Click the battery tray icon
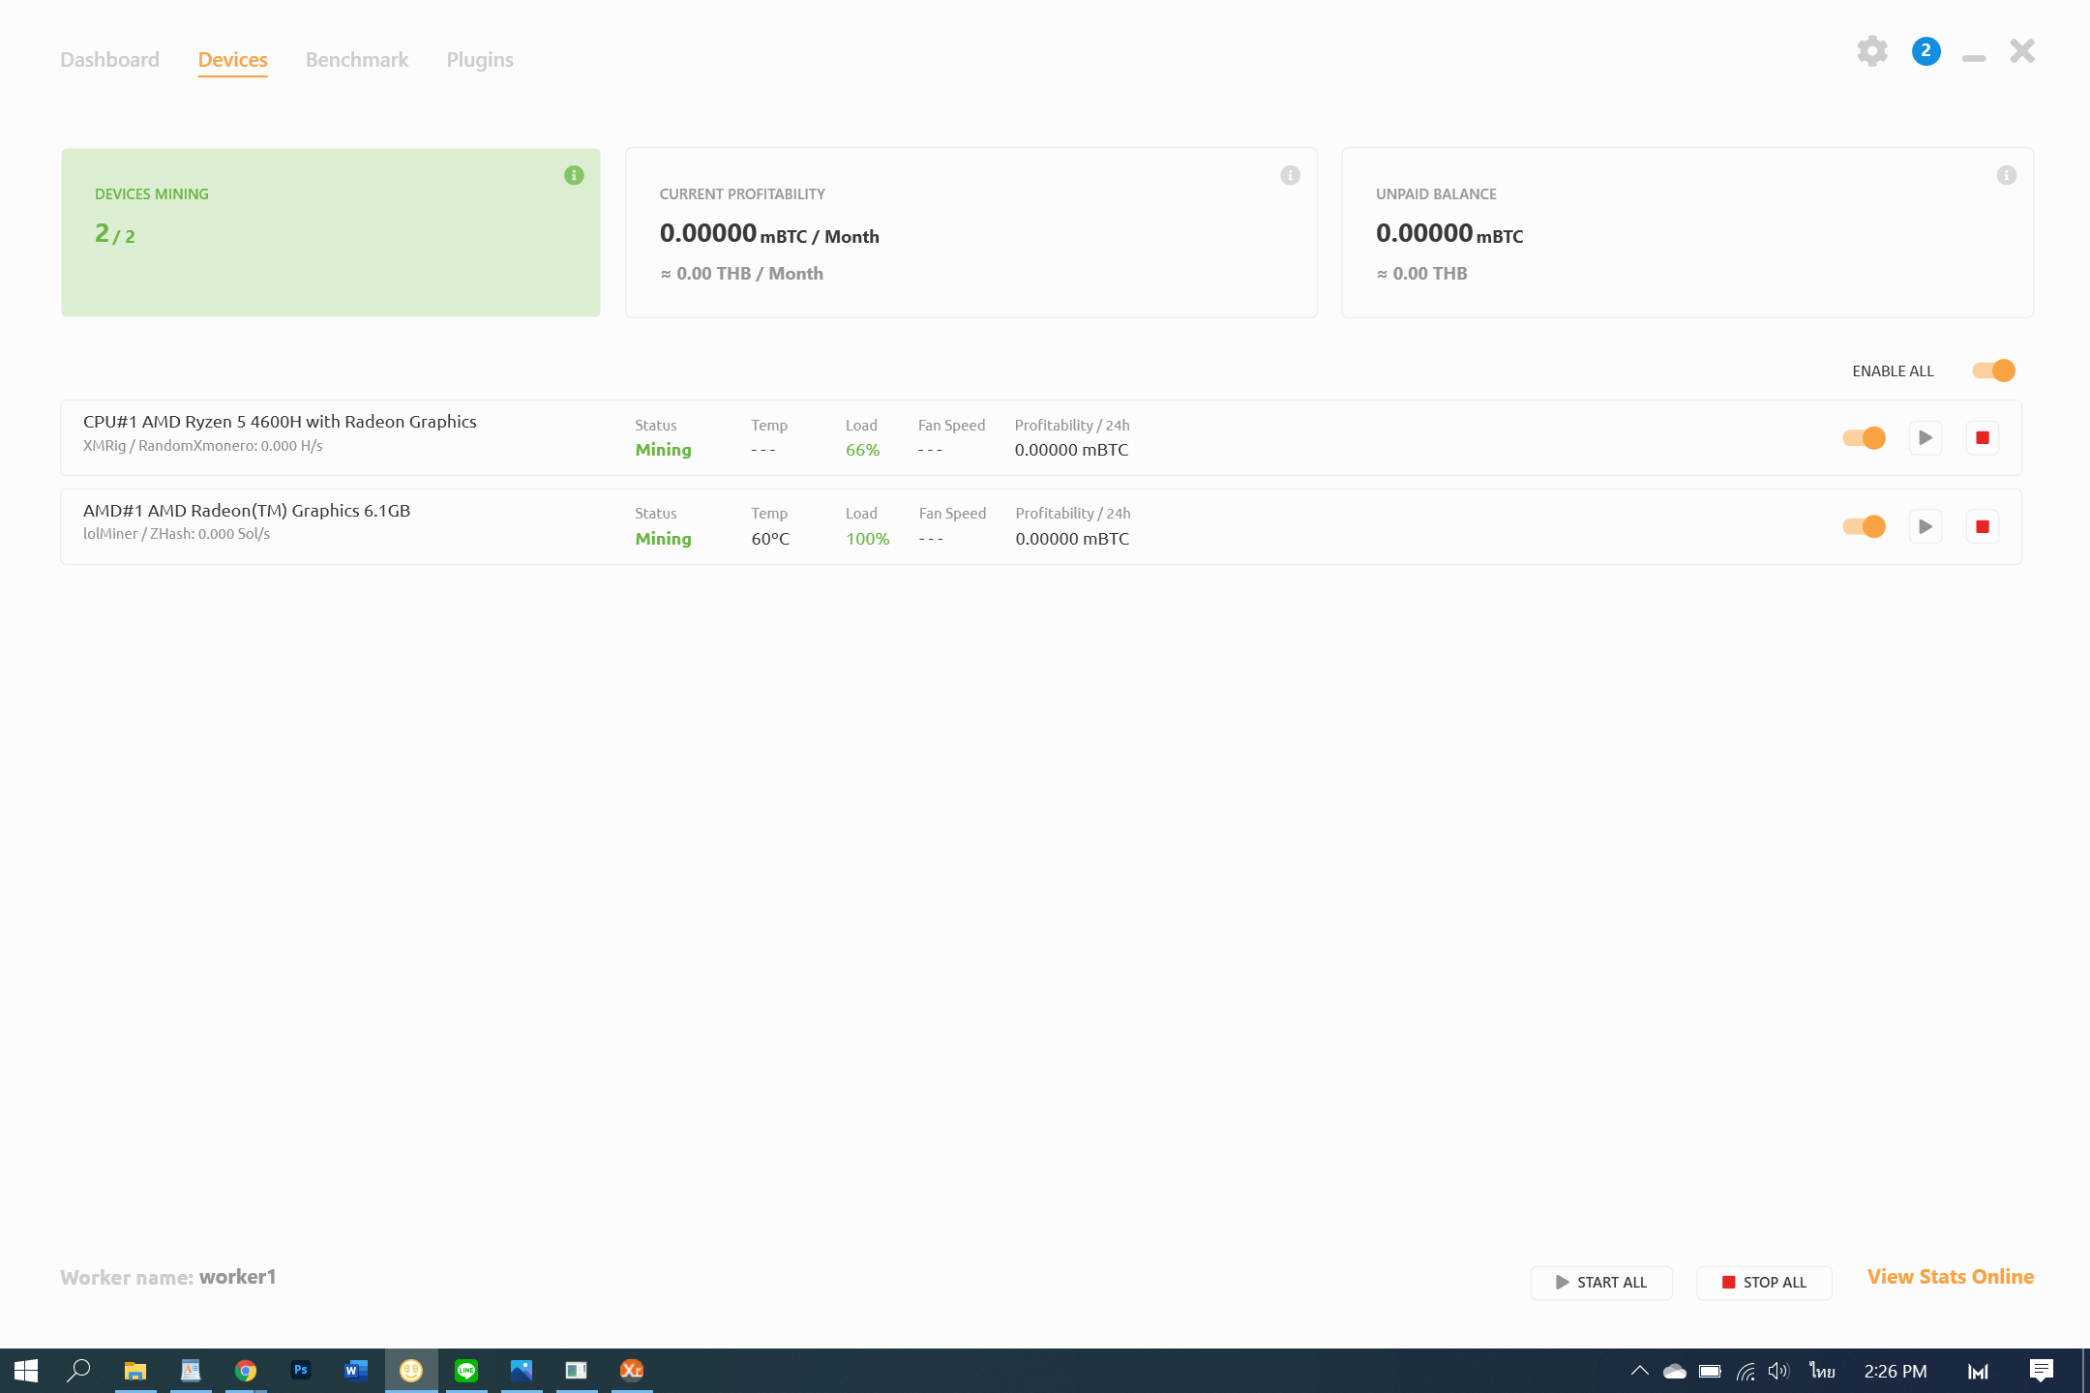Image resolution: width=2090 pixels, height=1393 pixels. (x=1710, y=1371)
